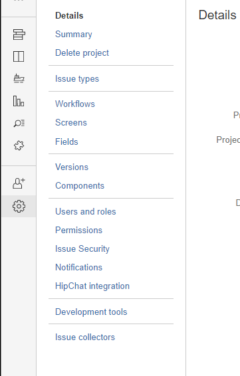
Task: Open the Backlog icon in sidebar
Action: coord(19,35)
